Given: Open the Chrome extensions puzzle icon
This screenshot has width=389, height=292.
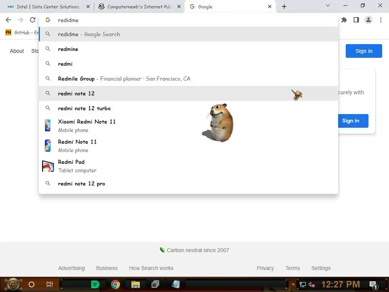Looking at the screenshot, I should click(x=344, y=20).
